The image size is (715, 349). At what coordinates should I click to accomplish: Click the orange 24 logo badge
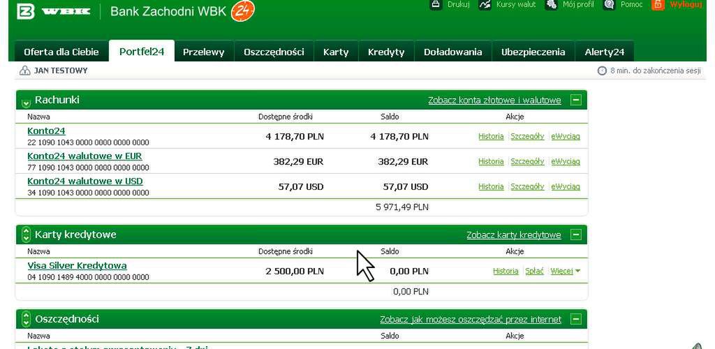pyautogui.click(x=242, y=11)
